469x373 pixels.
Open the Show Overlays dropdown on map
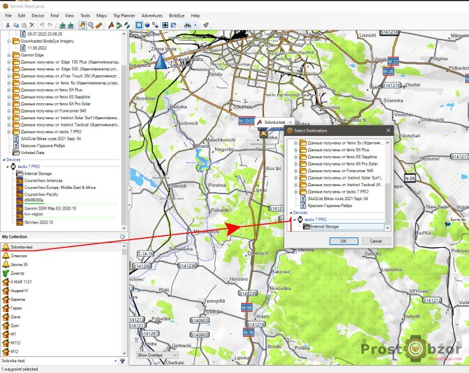[157, 355]
